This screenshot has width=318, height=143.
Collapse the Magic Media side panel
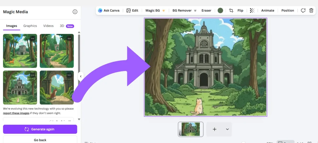(80, 76)
